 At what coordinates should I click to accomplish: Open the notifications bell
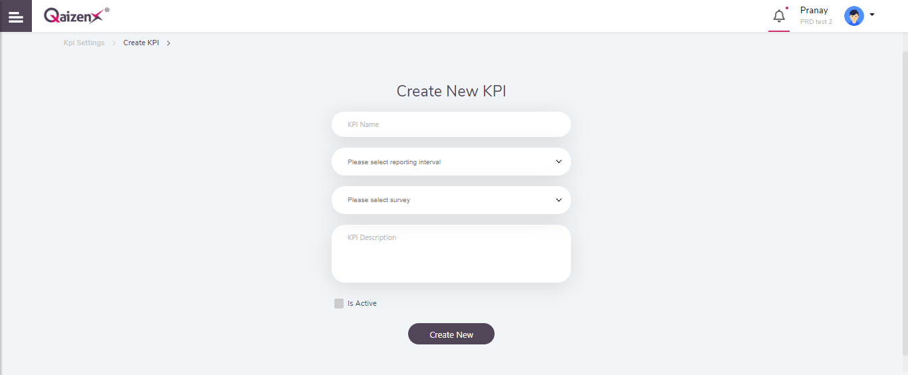point(779,16)
